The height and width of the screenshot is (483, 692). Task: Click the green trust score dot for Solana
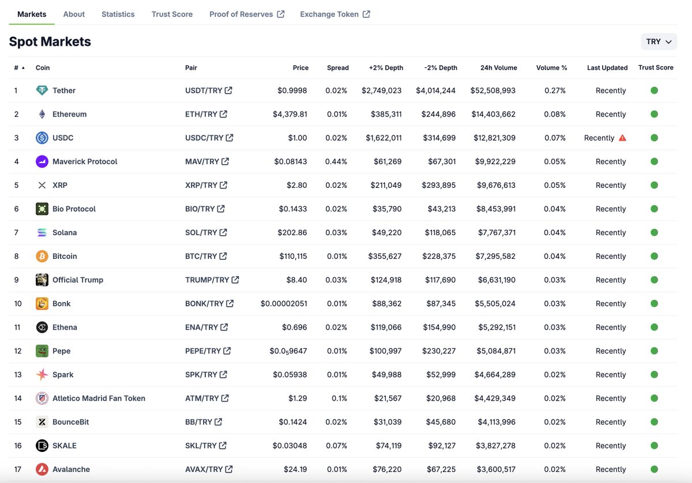[654, 232]
